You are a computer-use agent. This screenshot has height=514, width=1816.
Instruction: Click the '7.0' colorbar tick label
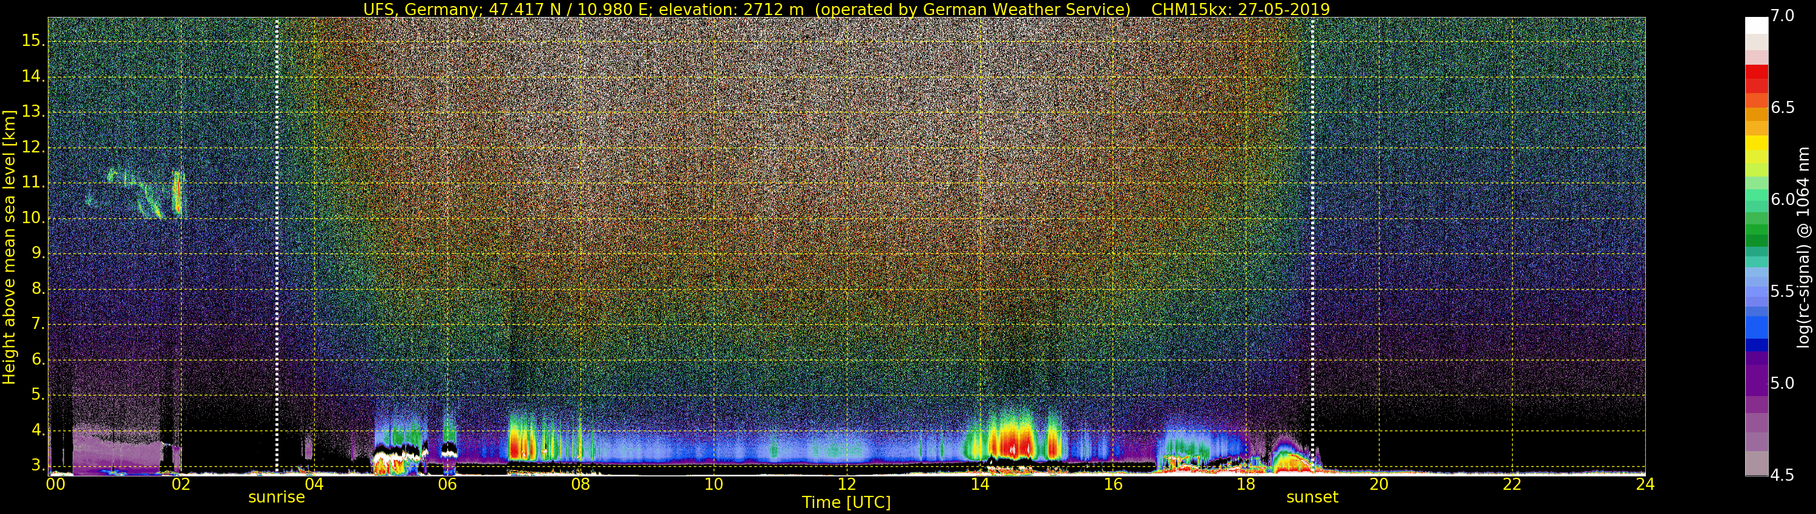[1782, 16]
